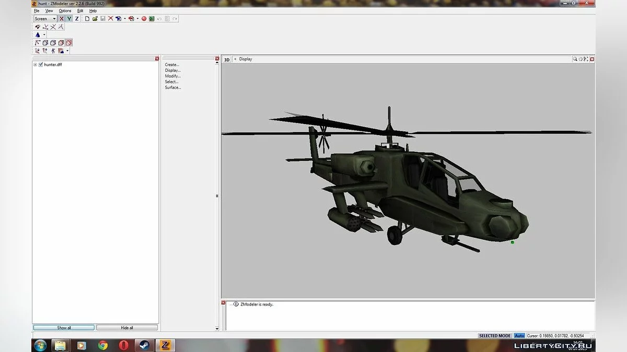Click the New file icon

pos(87,19)
